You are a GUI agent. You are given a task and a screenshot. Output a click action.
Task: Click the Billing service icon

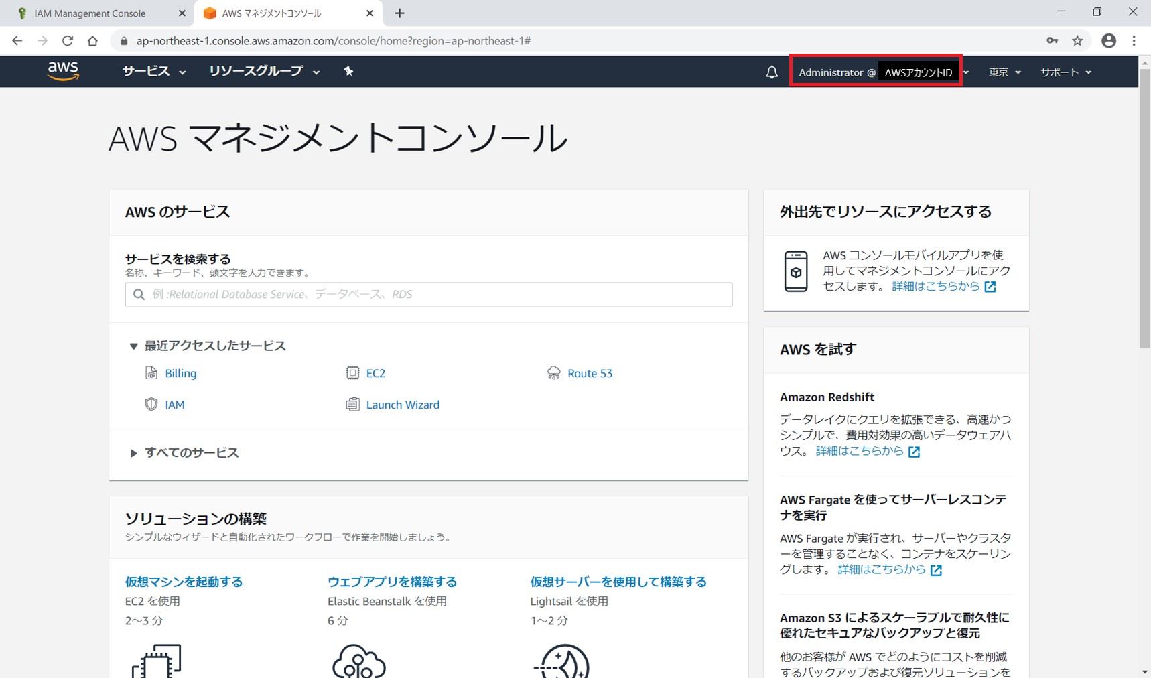(151, 372)
